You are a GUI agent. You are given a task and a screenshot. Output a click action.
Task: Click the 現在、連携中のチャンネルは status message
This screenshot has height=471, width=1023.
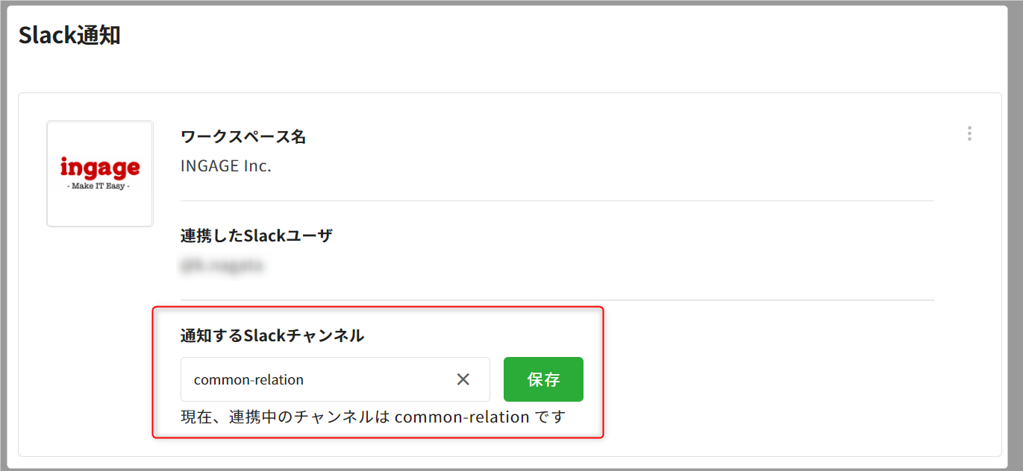click(286, 417)
